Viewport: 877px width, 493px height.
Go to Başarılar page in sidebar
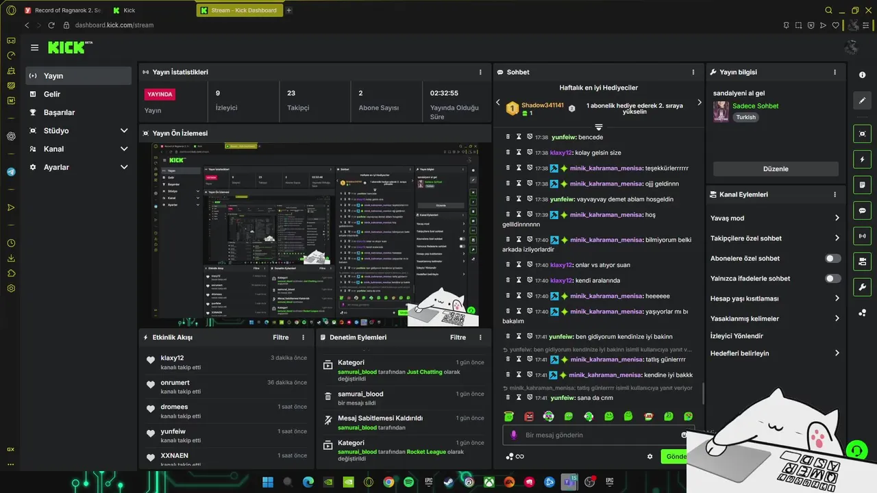[79, 112]
